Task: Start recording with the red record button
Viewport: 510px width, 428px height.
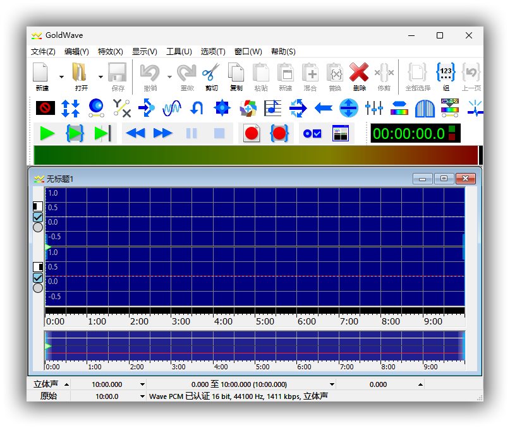Action: 252,133
